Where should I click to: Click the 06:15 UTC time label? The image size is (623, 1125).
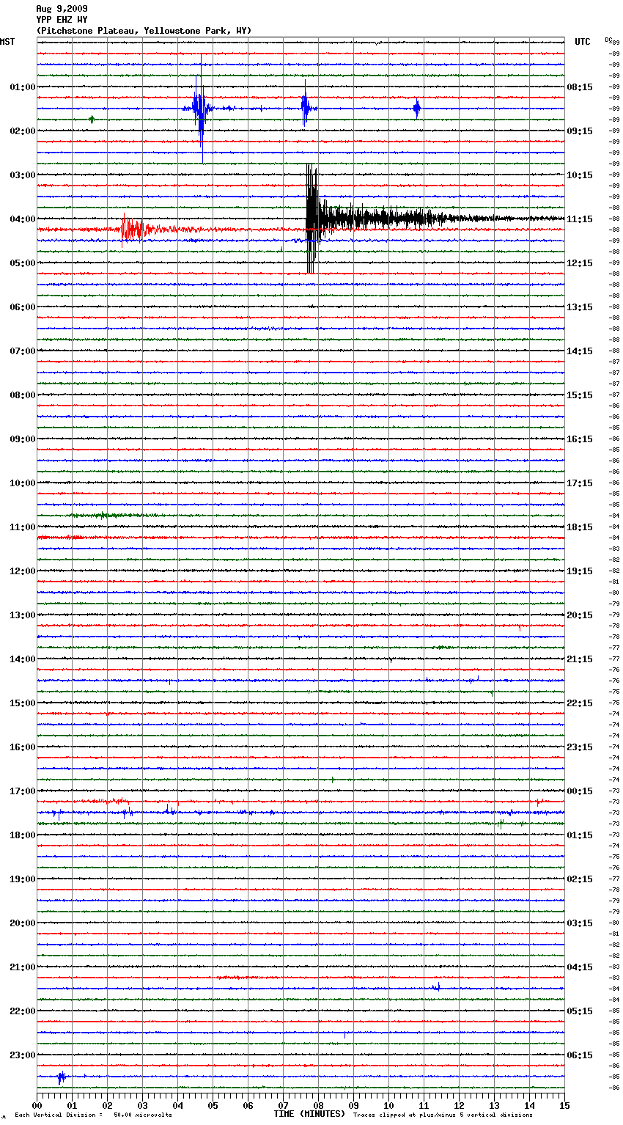click(x=580, y=1055)
